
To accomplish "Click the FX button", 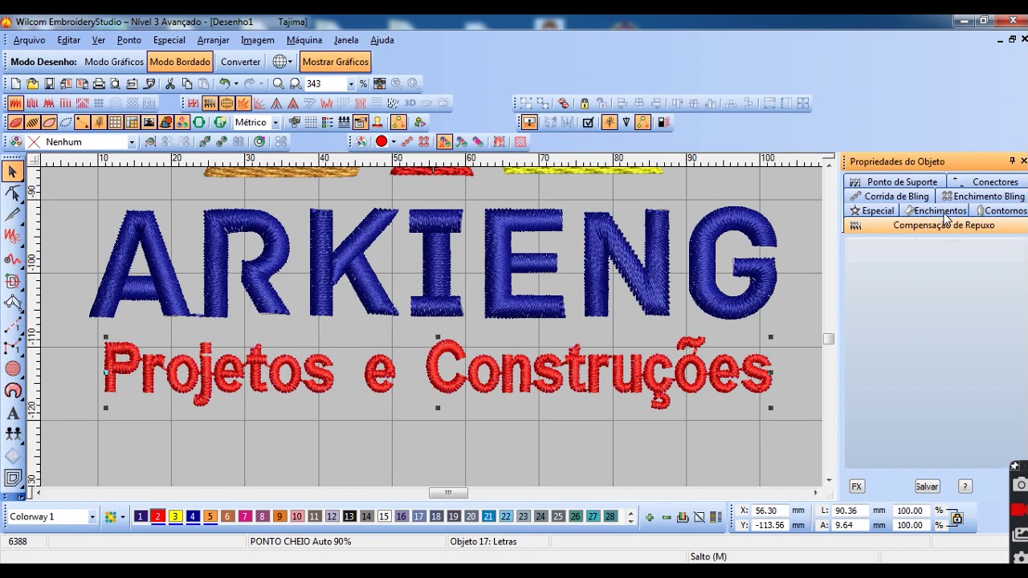I will 856,486.
